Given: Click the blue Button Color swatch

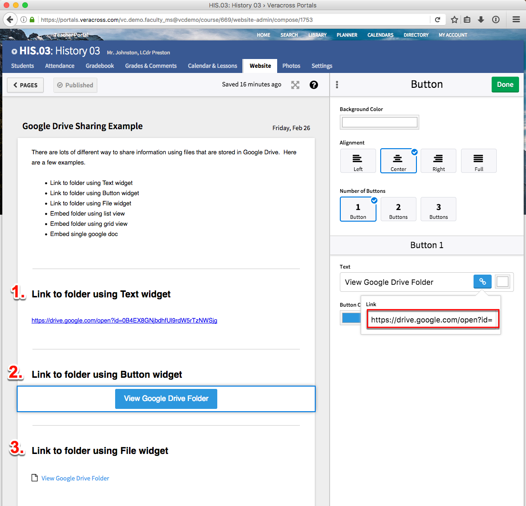Looking at the screenshot, I should point(351,318).
